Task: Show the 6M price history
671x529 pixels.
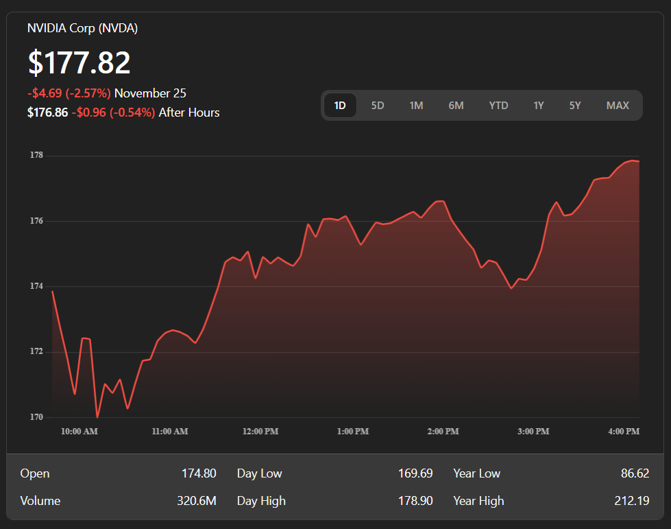Action: (x=456, y=106)
